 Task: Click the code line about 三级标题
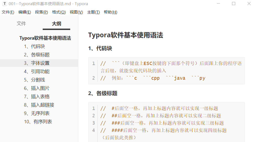click(162, 123)
